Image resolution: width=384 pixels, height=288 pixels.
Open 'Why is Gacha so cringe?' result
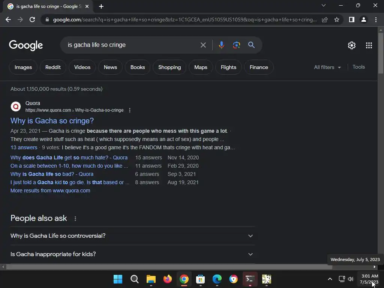click(52, 121)
